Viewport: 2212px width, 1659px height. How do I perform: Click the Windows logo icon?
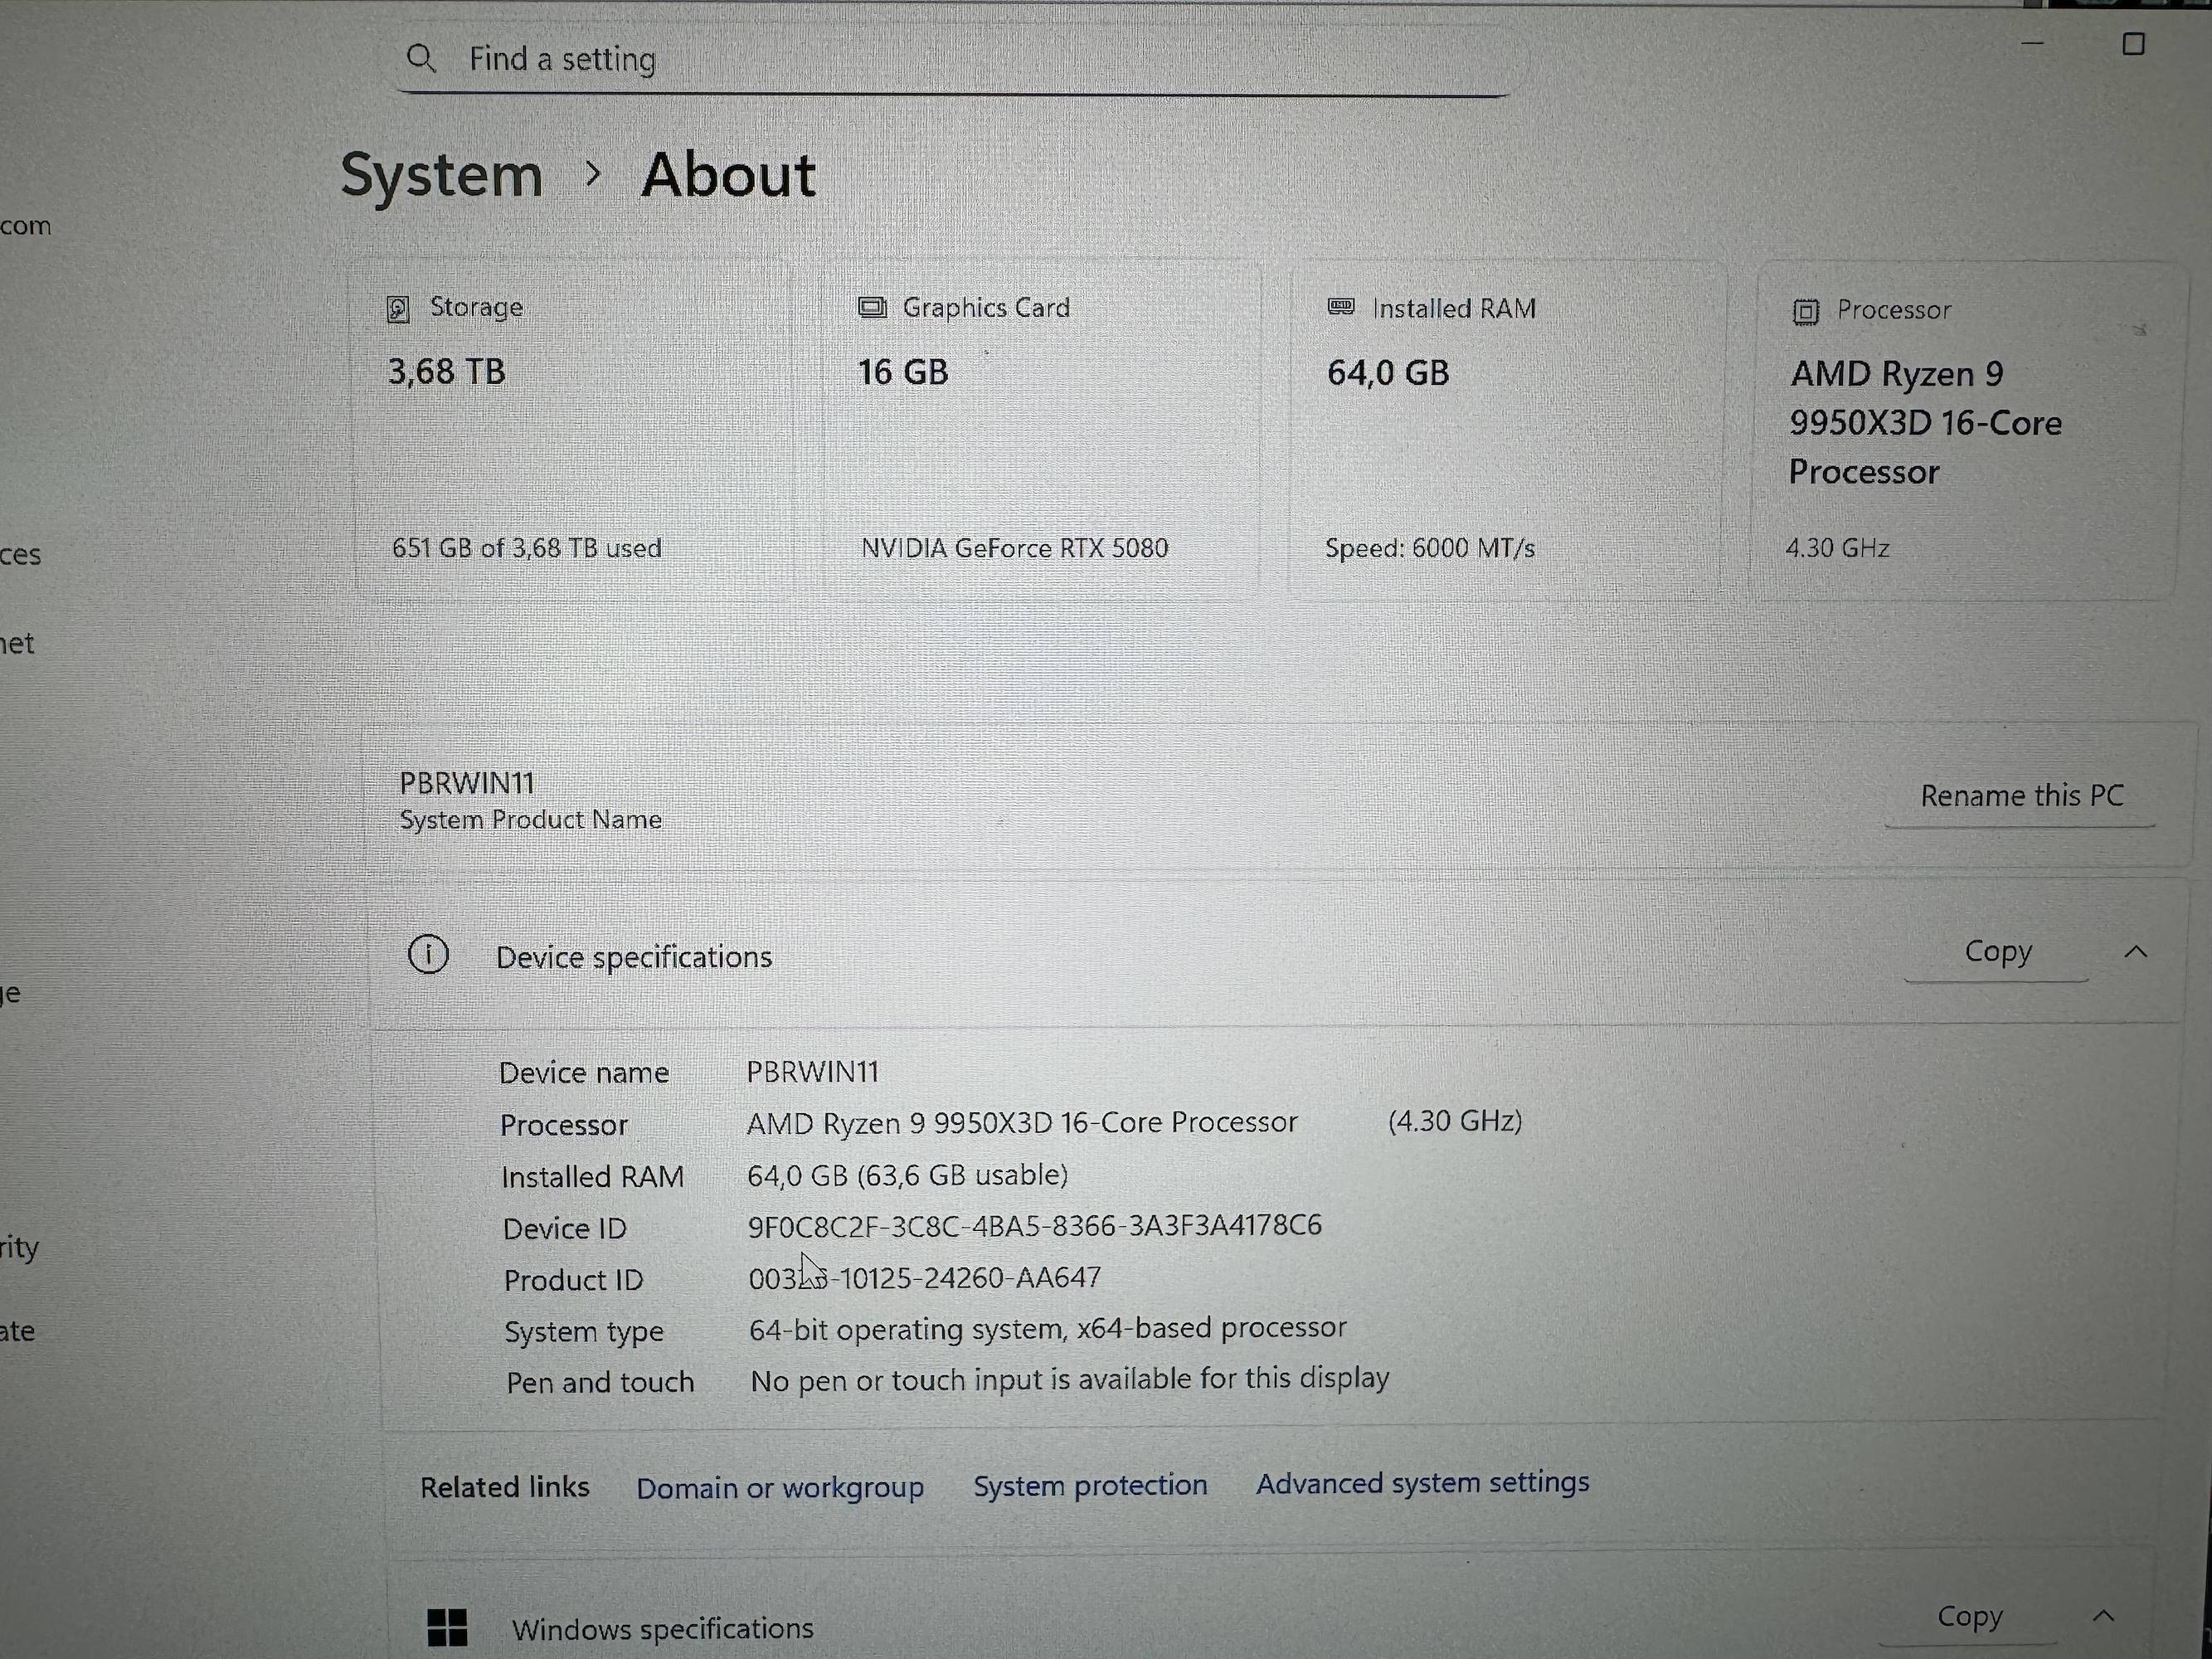(447, 1627)
